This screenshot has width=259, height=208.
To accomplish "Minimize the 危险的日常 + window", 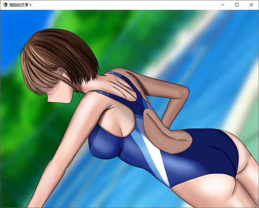I will click(x=223, y=5).
